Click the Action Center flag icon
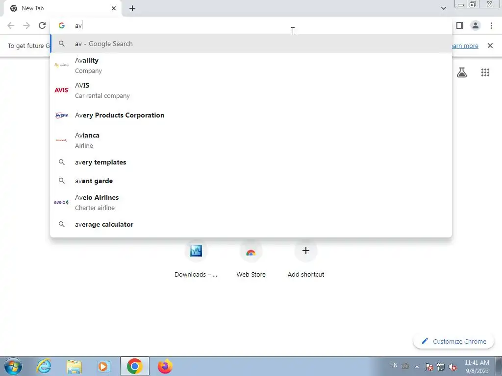502x376 pixels. pos(429,366)
